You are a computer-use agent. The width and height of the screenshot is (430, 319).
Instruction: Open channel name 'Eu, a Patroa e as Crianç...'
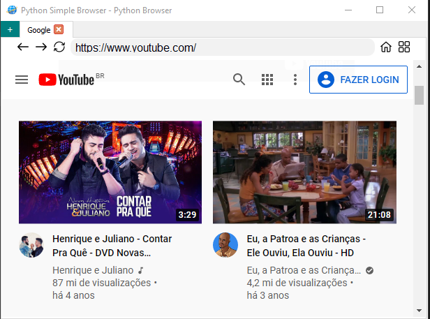click(304, 270)
